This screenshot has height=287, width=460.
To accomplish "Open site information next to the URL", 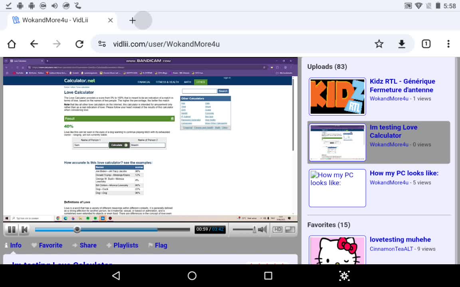I will click(x=102, y=44).
